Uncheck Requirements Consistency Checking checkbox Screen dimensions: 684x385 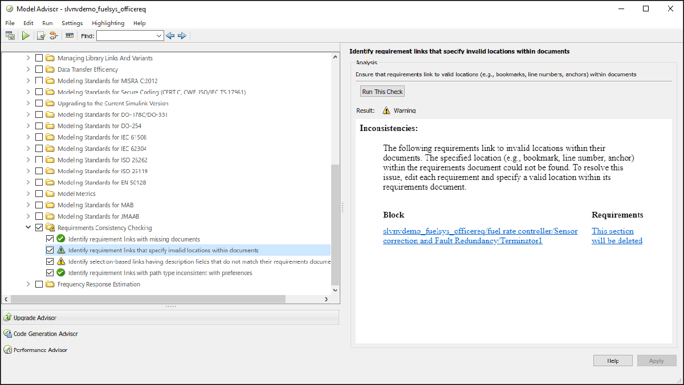click(39, 228)
